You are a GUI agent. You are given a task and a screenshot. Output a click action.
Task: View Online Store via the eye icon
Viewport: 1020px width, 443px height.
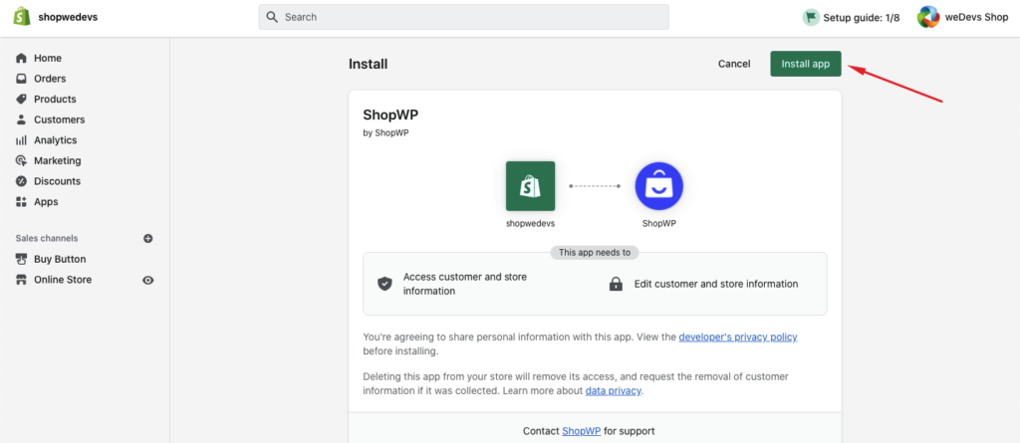point(148,280)
